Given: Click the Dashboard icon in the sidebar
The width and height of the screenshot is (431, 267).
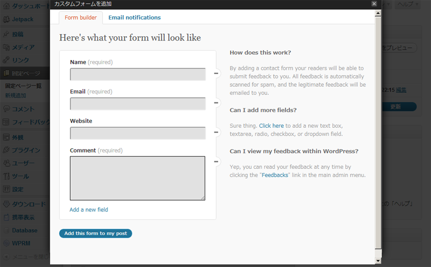Looking at the screenshot, I should [x=6, y=6].
